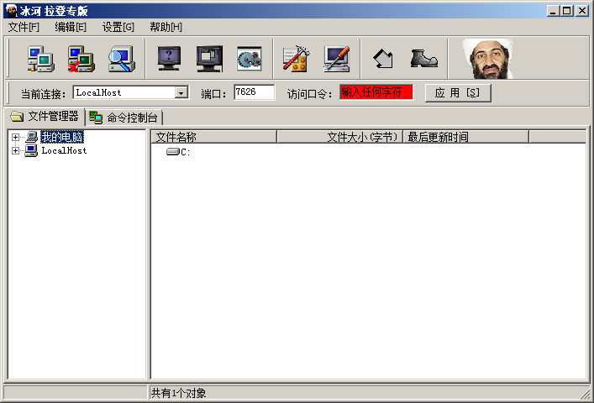This screenshot has width=594, height=403.
Task: Click the back arrow toolbar icon
Action: [383, 59]
